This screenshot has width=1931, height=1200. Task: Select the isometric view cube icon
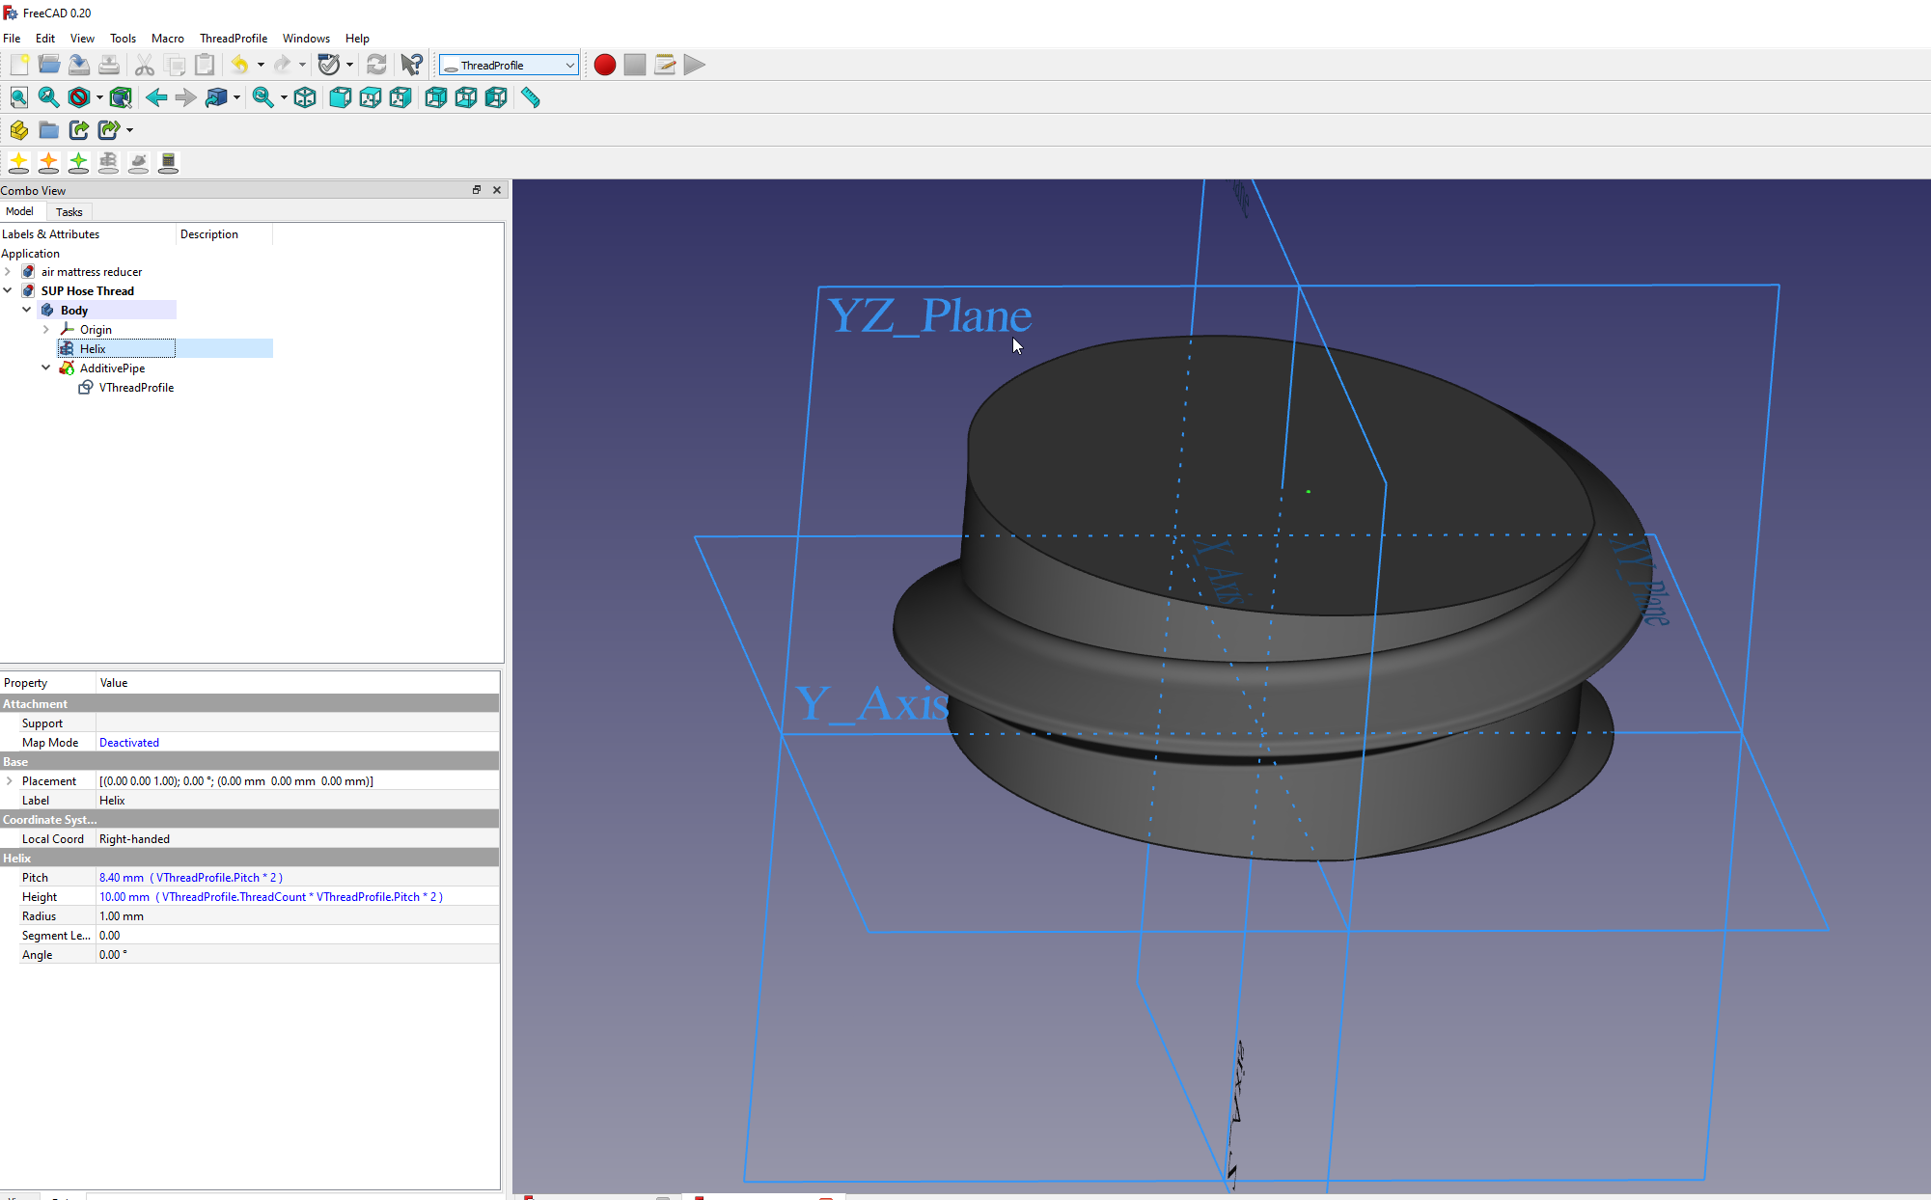coord(305,97)
